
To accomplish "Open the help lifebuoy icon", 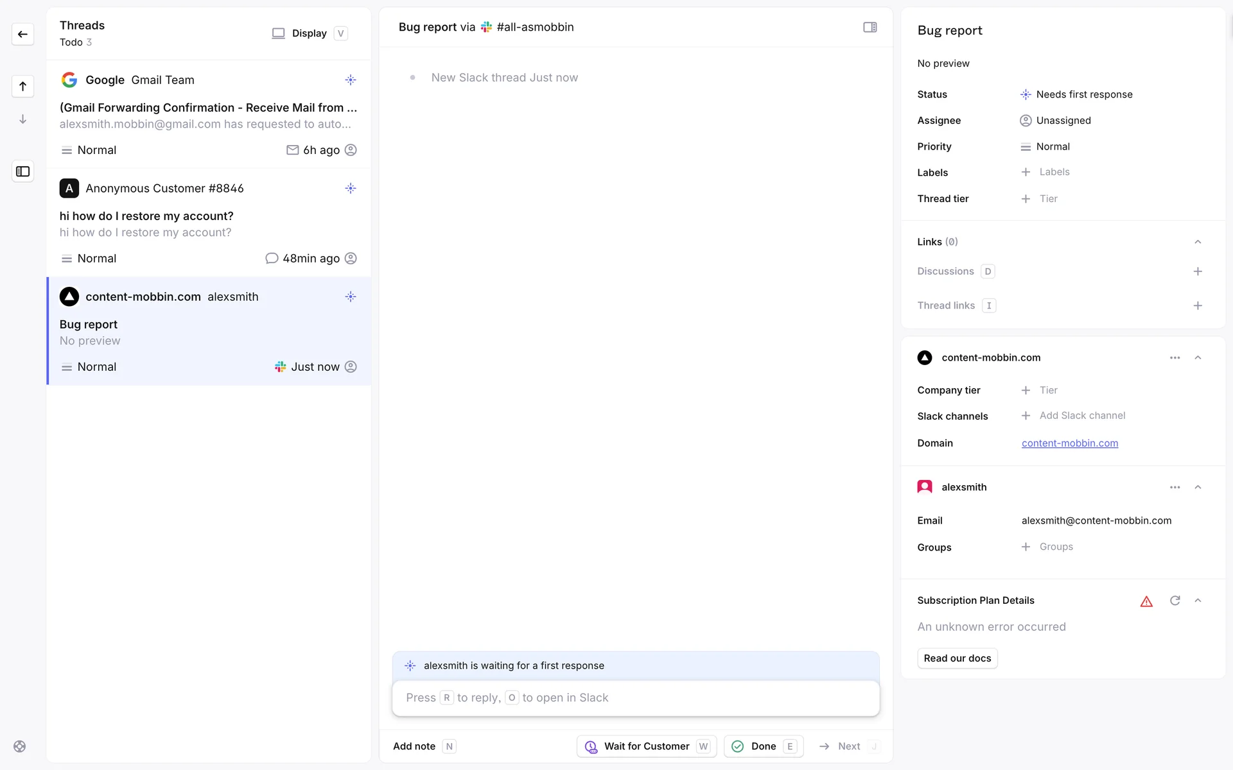I will pyautogui.click(x=19, y=746).
